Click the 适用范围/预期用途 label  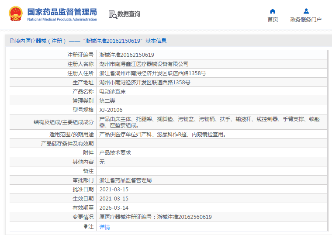(71, 135)
